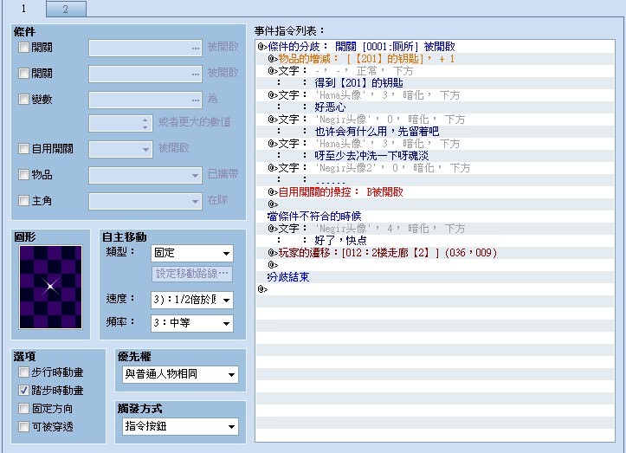Tick the 自用開關 condition checkbox
Viewport: 626px width, 453px height.
23,149
